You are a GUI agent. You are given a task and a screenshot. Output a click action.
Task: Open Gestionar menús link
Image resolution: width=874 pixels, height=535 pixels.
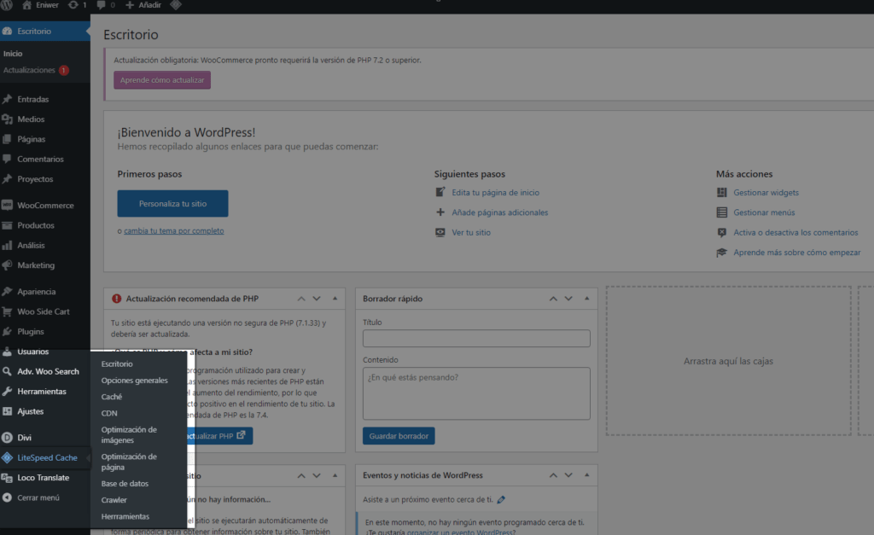click(x=764, y=212)
